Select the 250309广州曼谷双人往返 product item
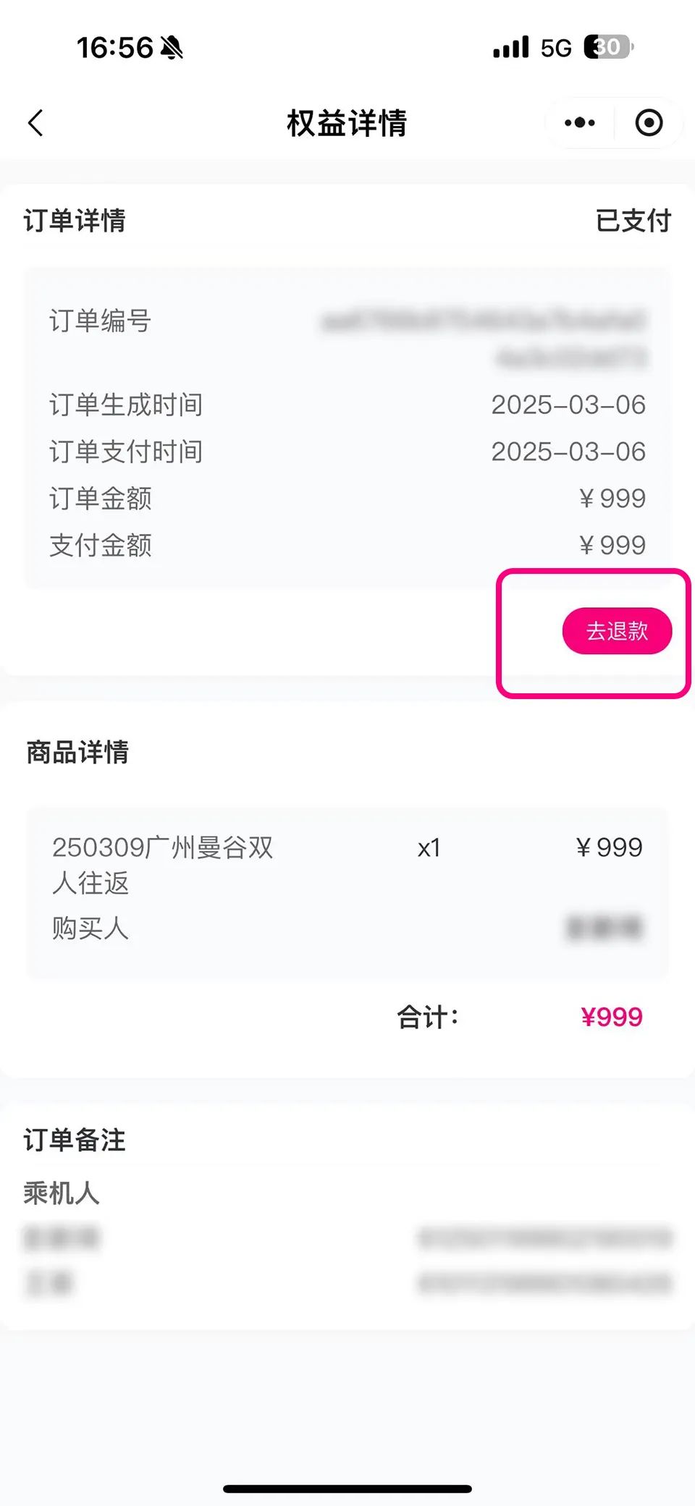 pyautogui.click(x=163, y=865)
